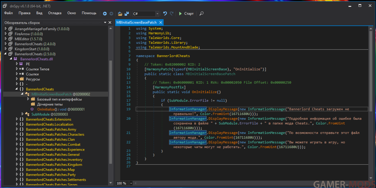The height and width of the screenshot is (188, 376).
Task: Select BannerlordCheats.Patches.Inventory namespace
Action: (x=54, y=159)
